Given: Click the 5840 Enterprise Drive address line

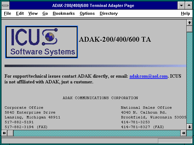Looking at the screenshot, I should point(30,112).
